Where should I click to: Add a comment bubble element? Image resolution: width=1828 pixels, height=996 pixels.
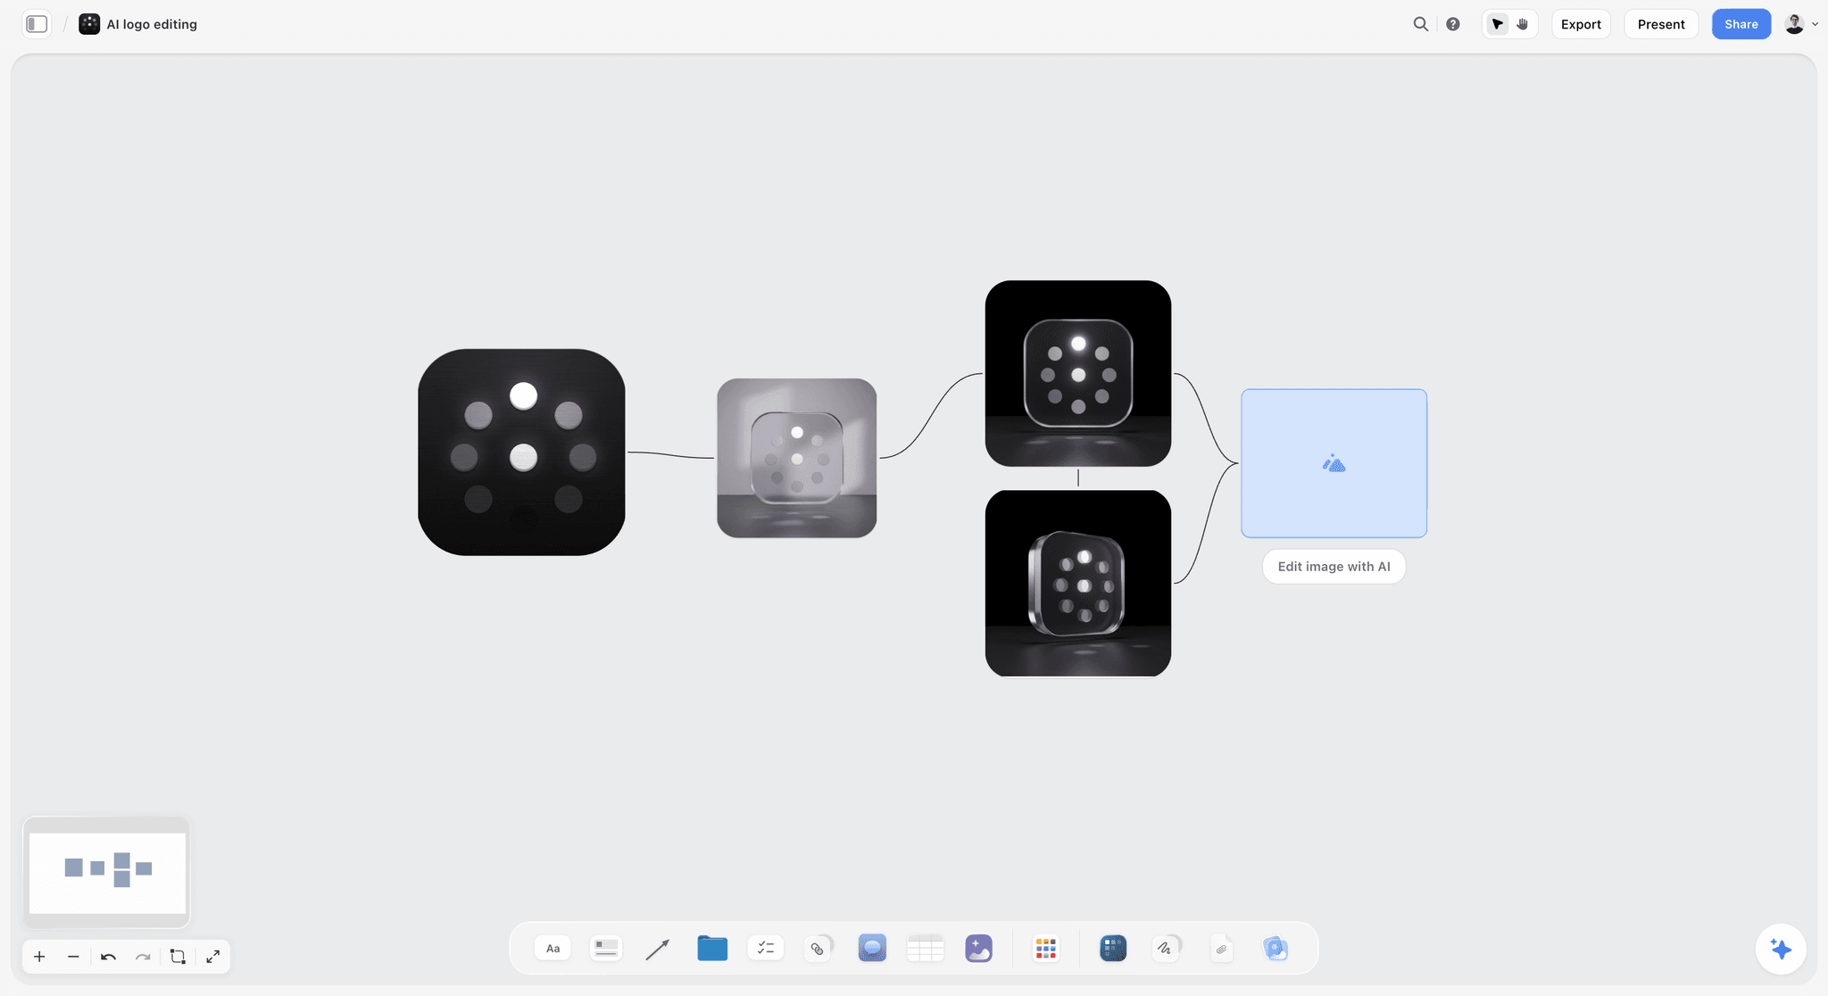[872, 948]
